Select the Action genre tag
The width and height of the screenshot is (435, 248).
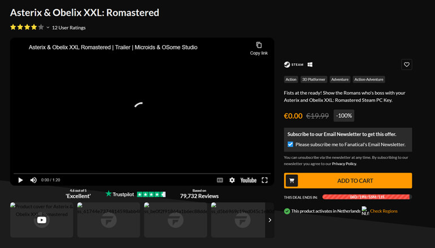click(291, 79)
